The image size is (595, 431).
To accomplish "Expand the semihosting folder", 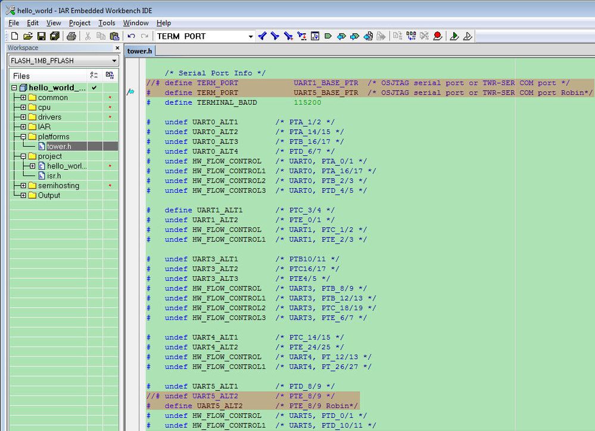I will coord(23,186).
